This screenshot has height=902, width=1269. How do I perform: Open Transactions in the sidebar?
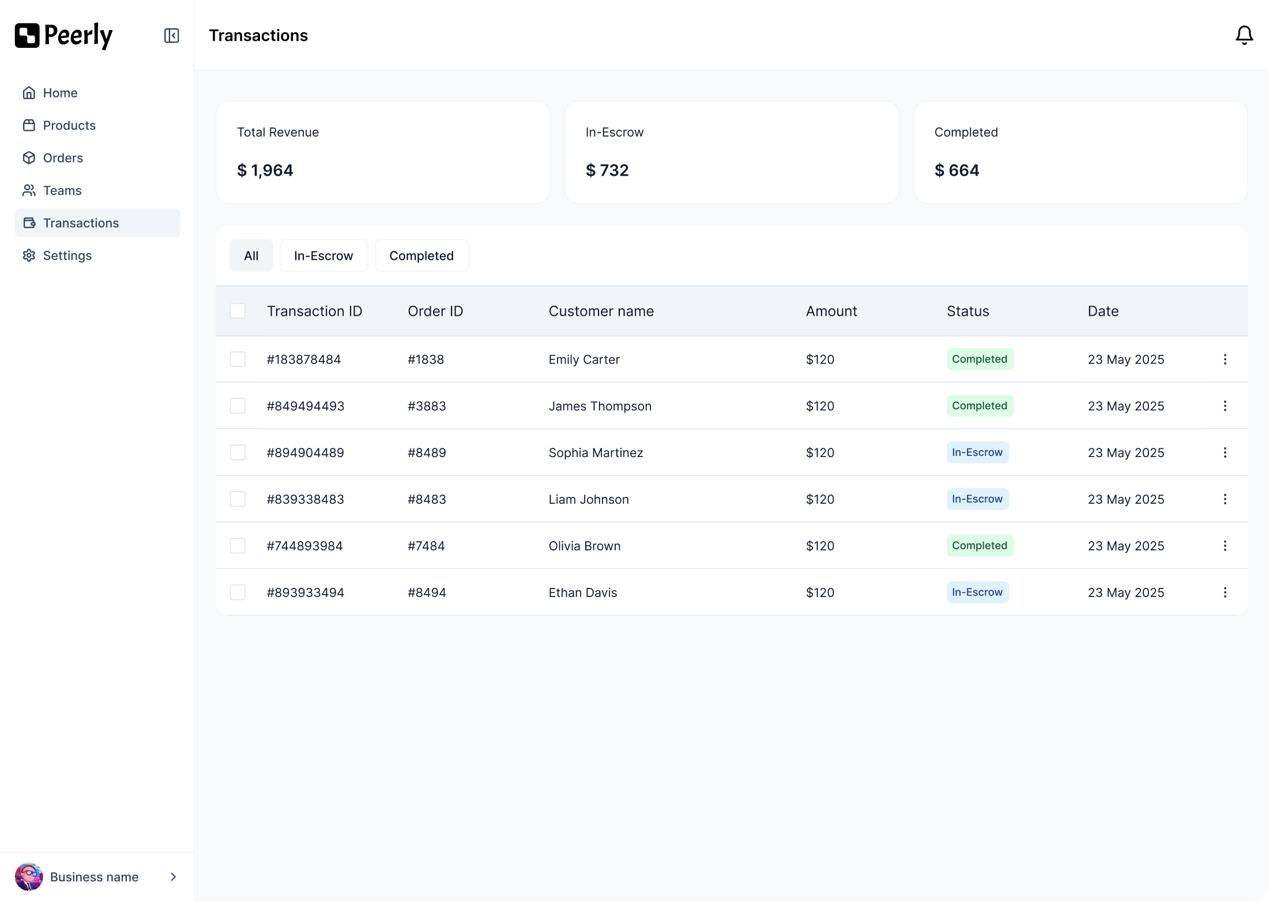(x=81, y=223)
